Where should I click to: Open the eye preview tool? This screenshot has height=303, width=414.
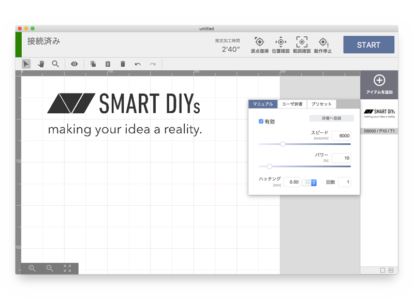[x=74, y=64]
